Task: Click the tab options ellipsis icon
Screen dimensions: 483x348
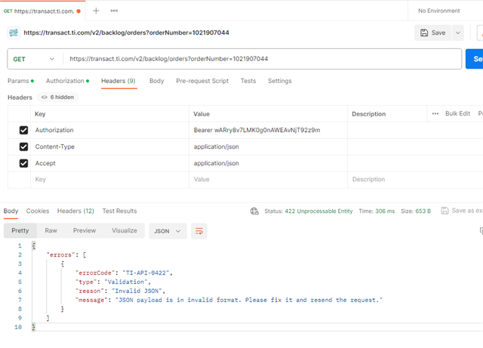Action: tap(114, 11)
